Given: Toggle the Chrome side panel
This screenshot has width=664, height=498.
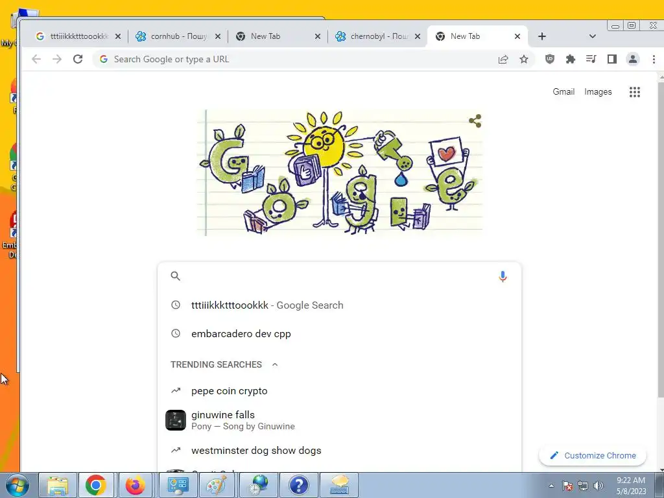Looking at the screenshot, I should point(612,59).
